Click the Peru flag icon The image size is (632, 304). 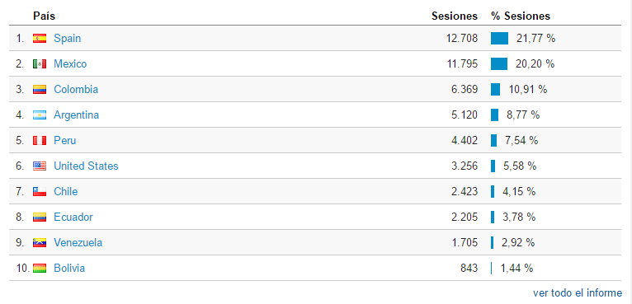click(x=40, y=141)
